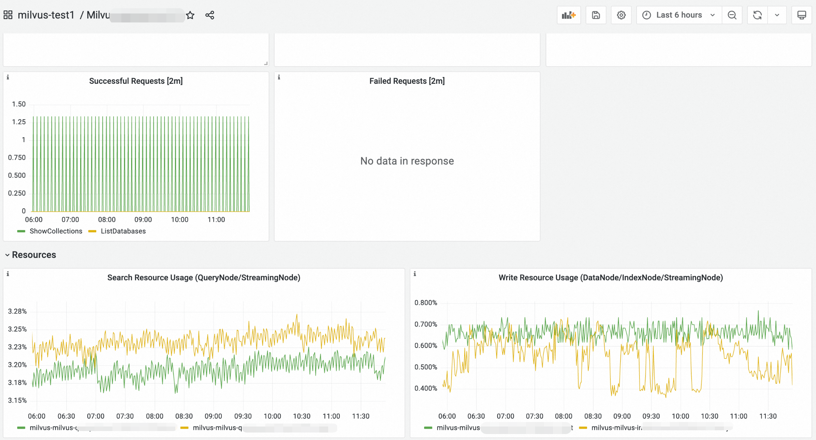Open the Successful Requests [2m] panel title menu
816x440 pixels.
click(136, 81)
